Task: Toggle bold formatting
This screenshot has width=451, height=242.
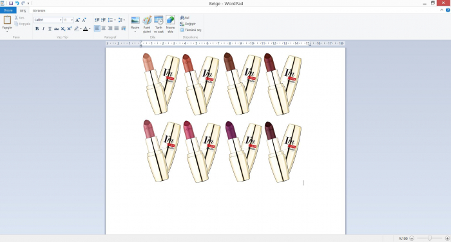Action: coord(37,29)
